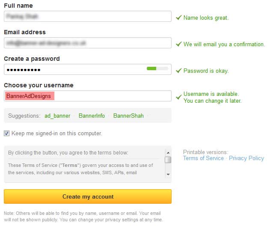Choose the ad_banner username suggestion
This screenshot has height=226, width=270.
(57, 116)
